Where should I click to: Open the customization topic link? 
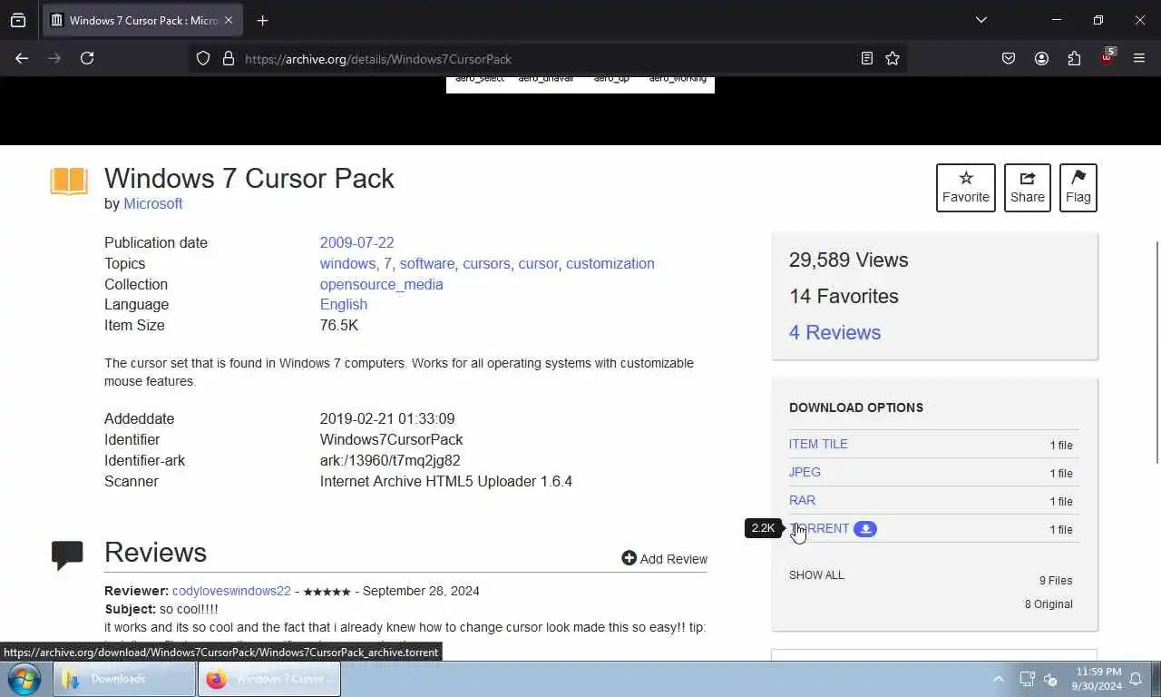click(x=610, y=263)
